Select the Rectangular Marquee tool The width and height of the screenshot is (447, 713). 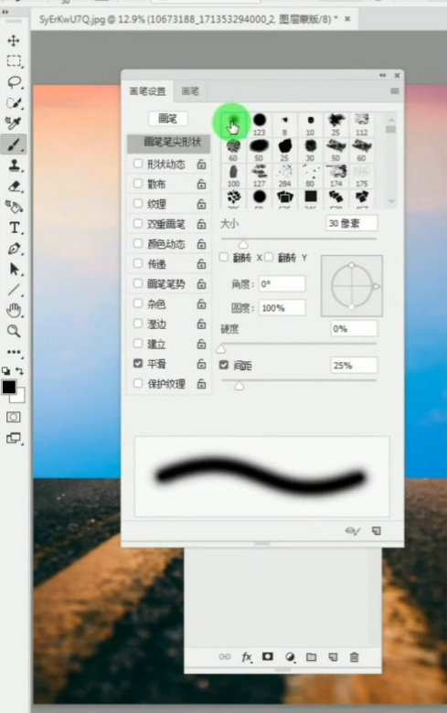(14, 61)
